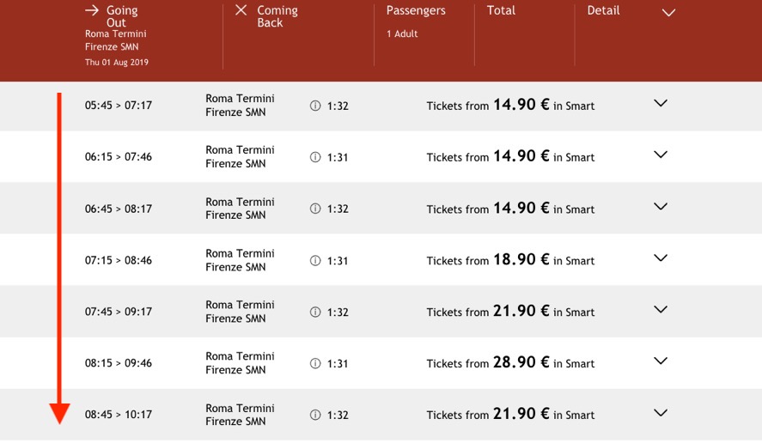Show info for the 07:15 train
Screen dimensions: 762x443
tap(315, 260)
